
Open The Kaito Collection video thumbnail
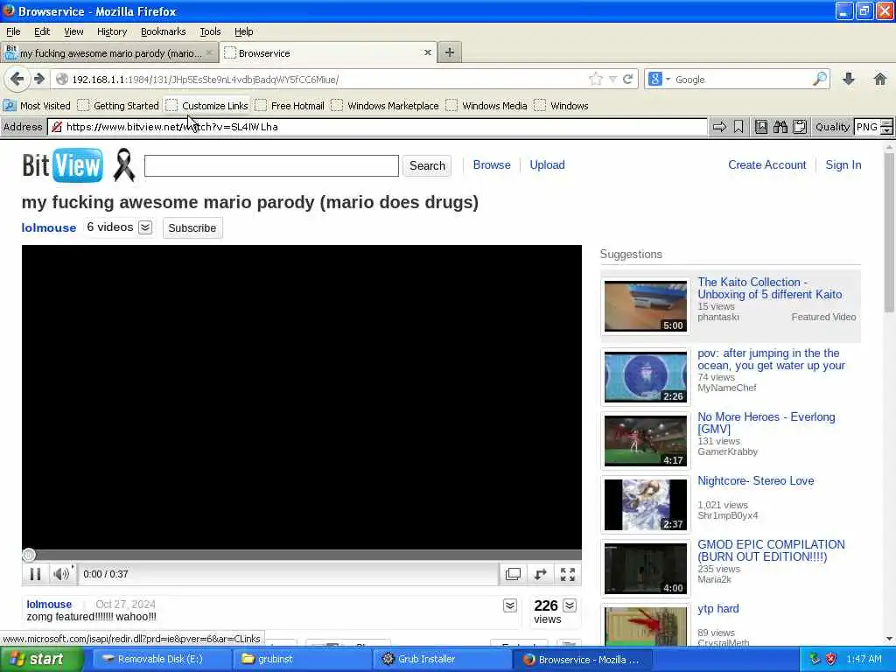coord(646,305)
